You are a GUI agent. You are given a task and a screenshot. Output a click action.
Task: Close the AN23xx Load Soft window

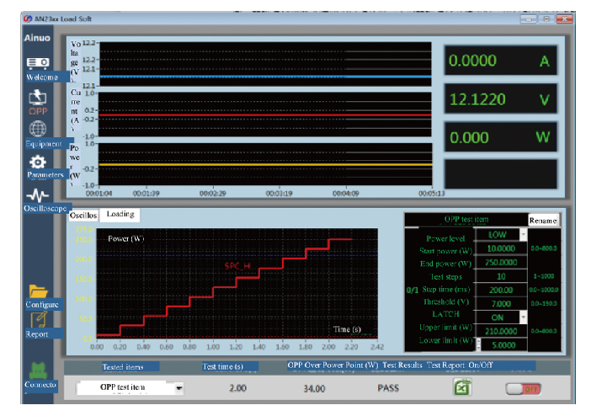click(565, 19)
